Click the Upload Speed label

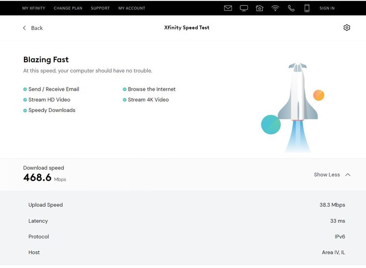pos(46,205)
